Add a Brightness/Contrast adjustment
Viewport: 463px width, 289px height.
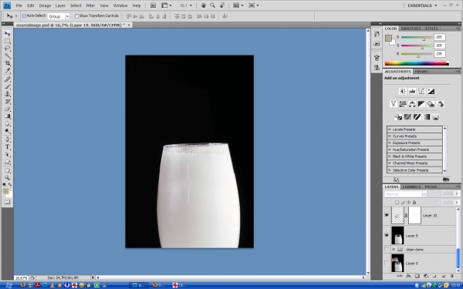[x=403, y=91]
